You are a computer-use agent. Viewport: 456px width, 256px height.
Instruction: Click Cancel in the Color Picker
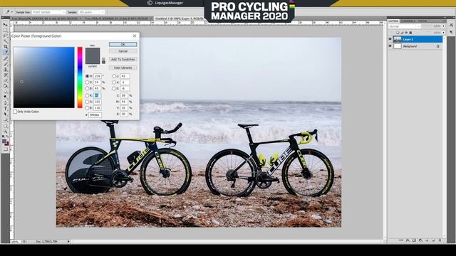coord(123,51)
